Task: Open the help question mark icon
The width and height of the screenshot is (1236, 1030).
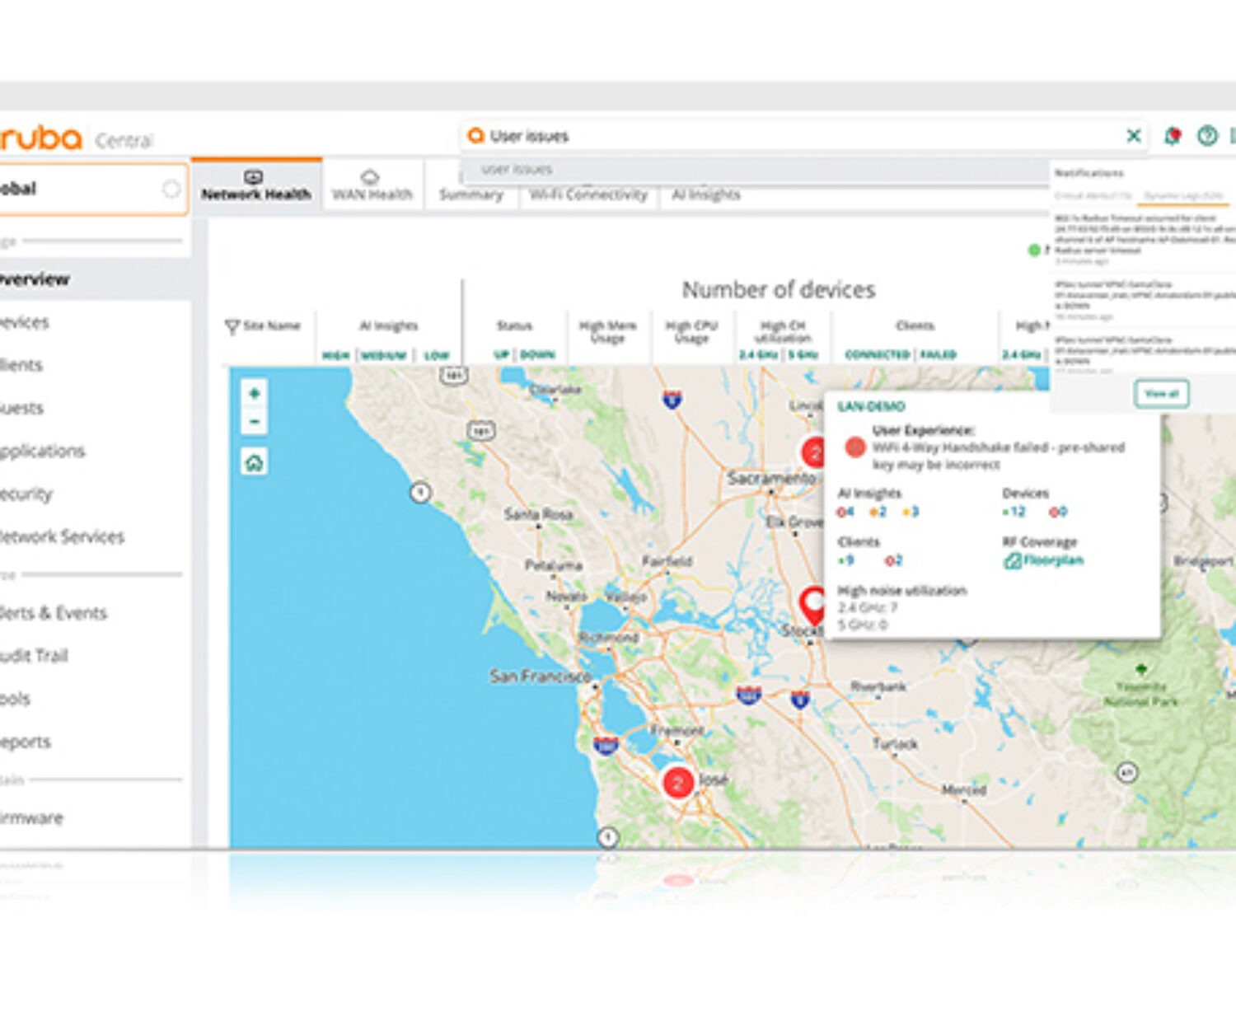Action: pos(1207,136)
